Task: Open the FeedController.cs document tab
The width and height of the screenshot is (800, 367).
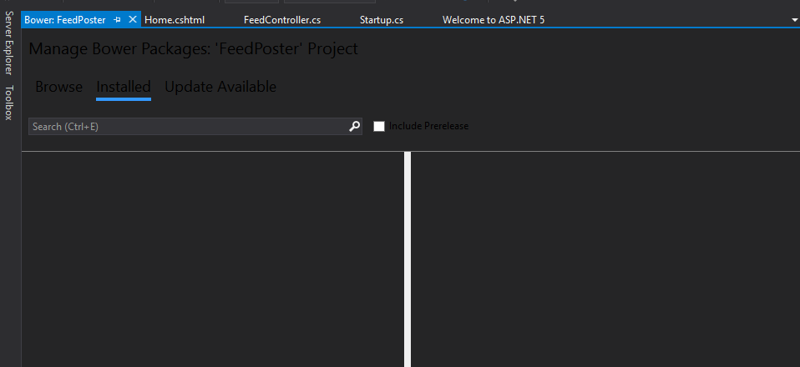Action: click(x=282, y=19)
